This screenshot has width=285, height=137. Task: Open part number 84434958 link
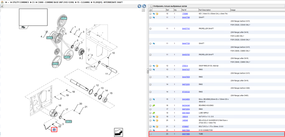(186, 99)
